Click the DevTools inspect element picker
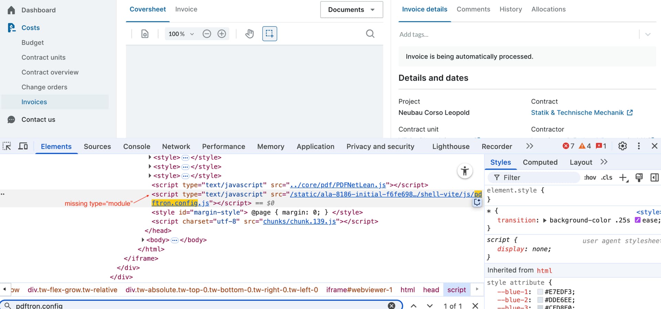This screenshot has height=309, width=661. (7, 146)
